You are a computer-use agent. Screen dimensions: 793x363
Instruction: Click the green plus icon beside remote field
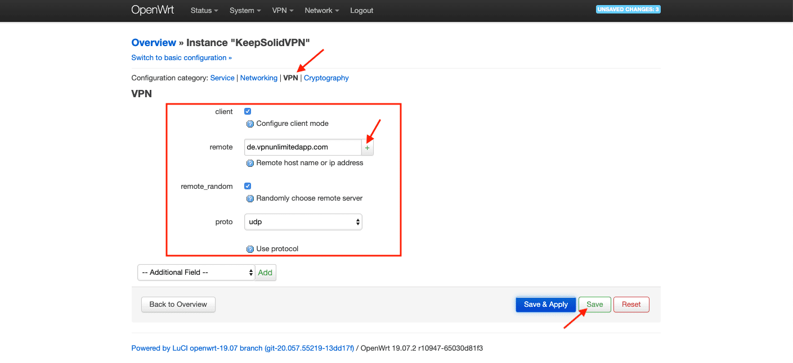coord(368,147)
